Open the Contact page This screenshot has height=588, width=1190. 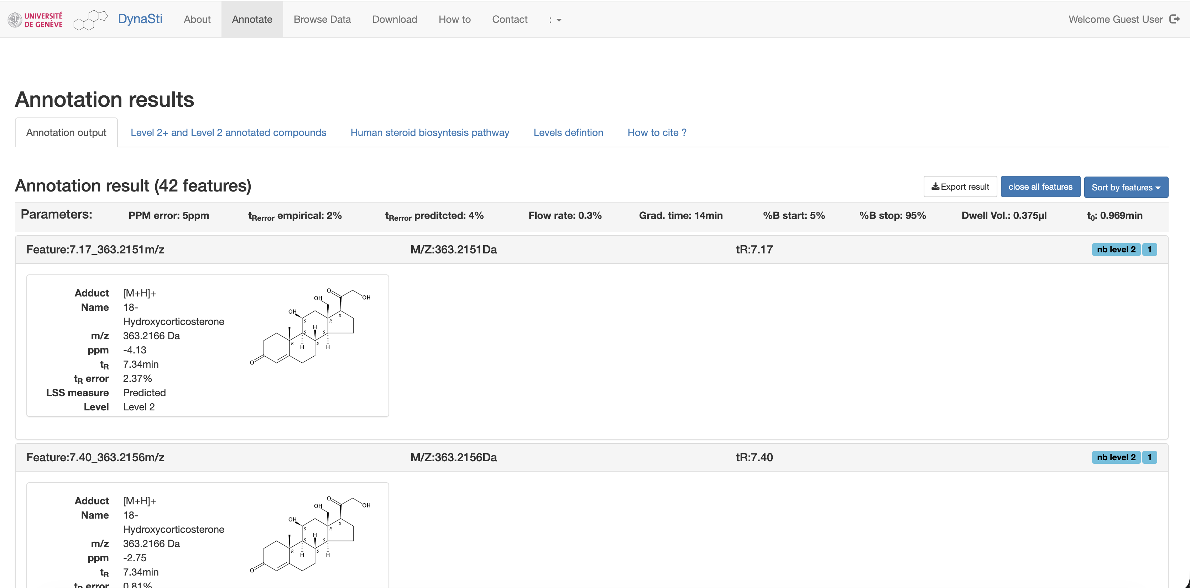click(x=510, y=20)
